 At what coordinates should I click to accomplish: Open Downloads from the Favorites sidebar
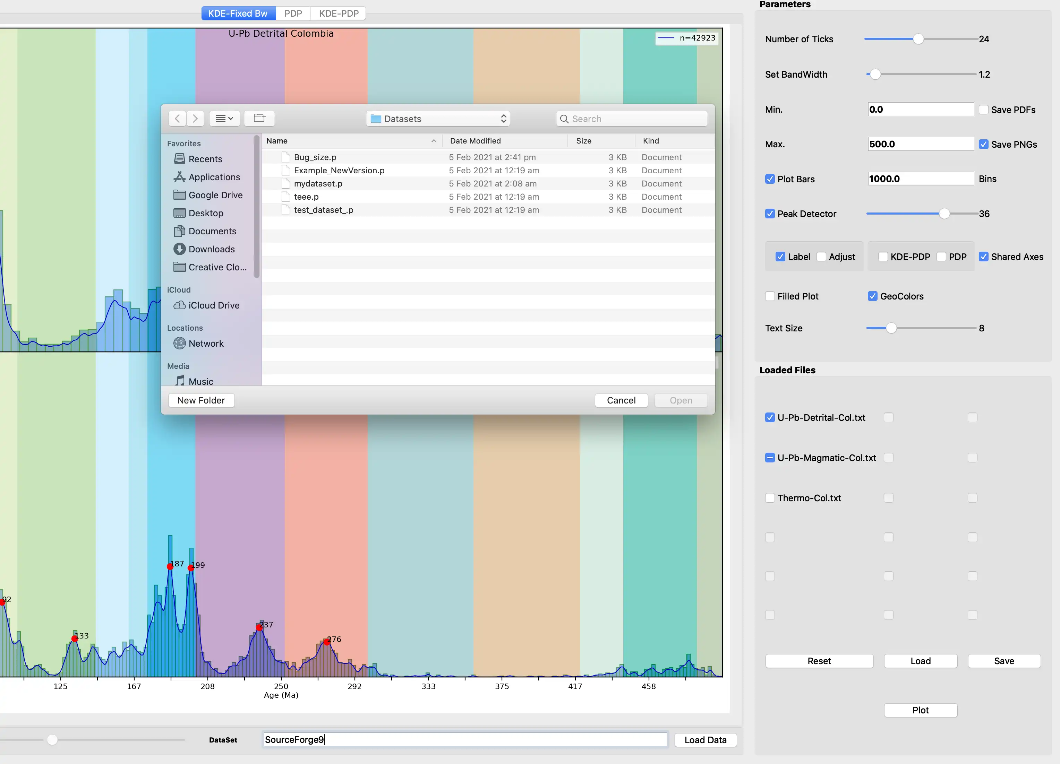click(x=211, y=249)
